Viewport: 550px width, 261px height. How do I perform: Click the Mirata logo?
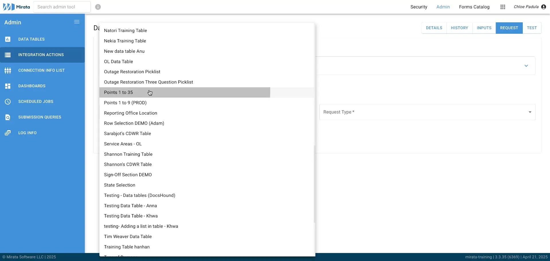tap(16, 7)
